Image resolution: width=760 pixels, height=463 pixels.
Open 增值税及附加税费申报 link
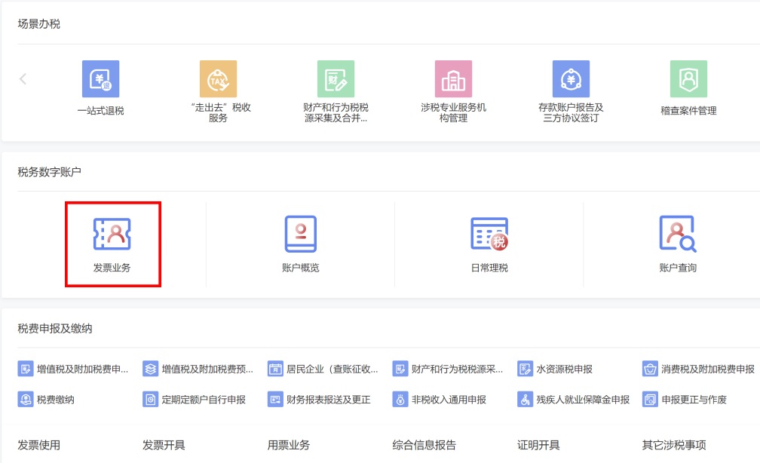(73, 369)
